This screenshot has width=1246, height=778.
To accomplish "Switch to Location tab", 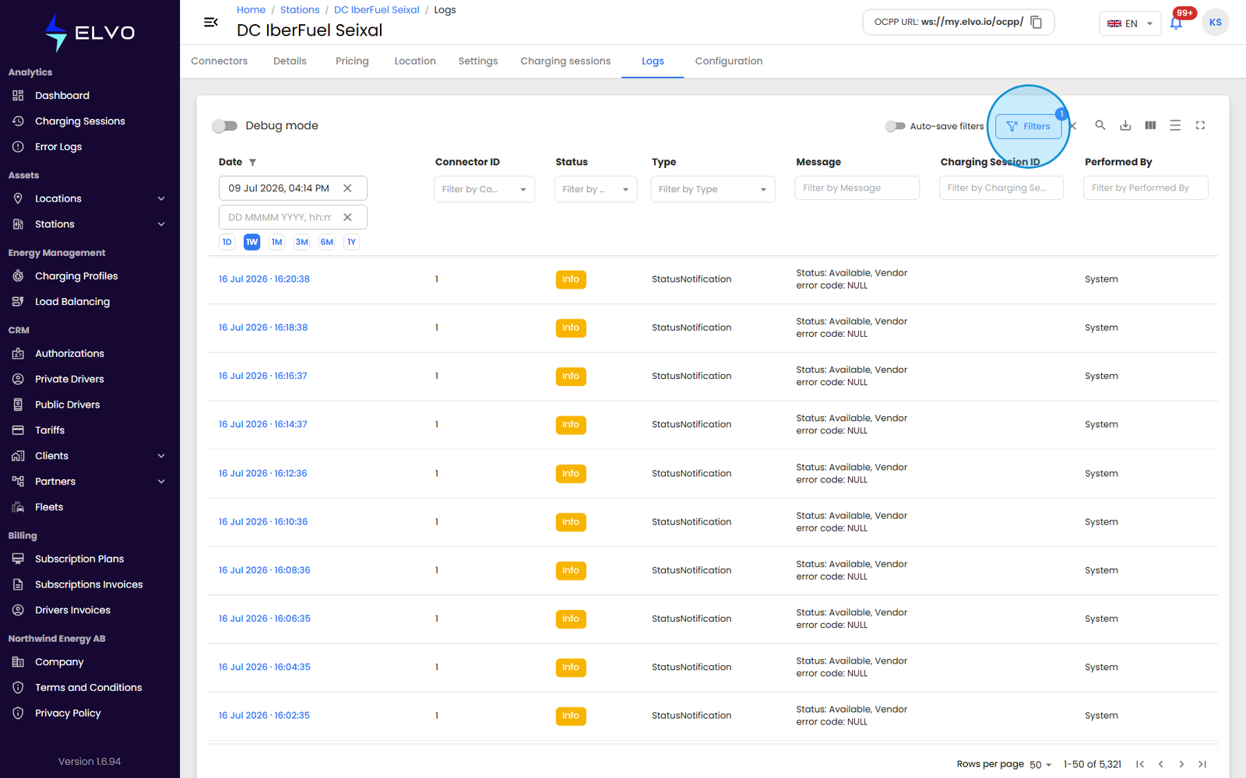I will [x=415, y=61].
